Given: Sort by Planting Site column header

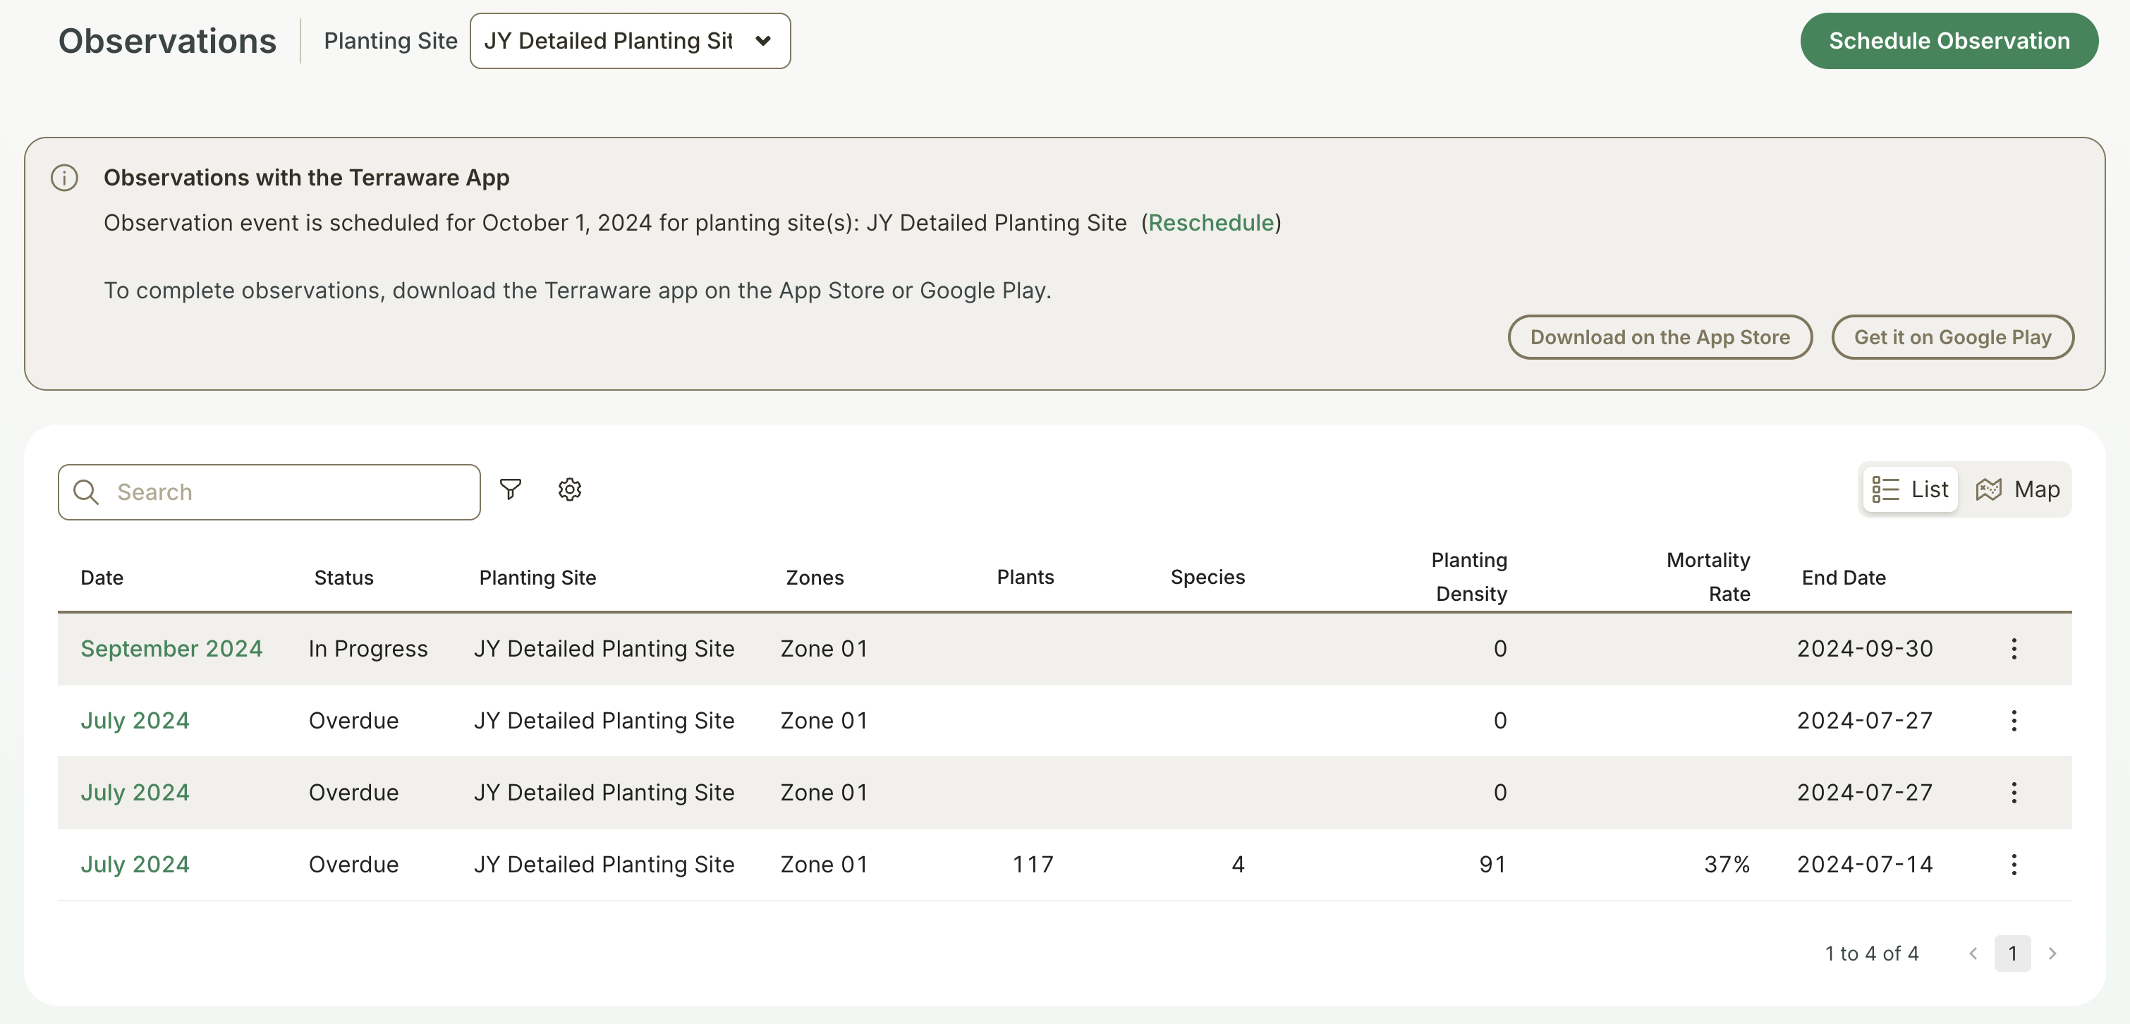Looking at the screenshot, I should click(x=537, y=578).
